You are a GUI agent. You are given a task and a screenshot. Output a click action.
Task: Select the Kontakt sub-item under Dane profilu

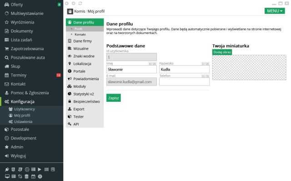[x=80, y=34]
